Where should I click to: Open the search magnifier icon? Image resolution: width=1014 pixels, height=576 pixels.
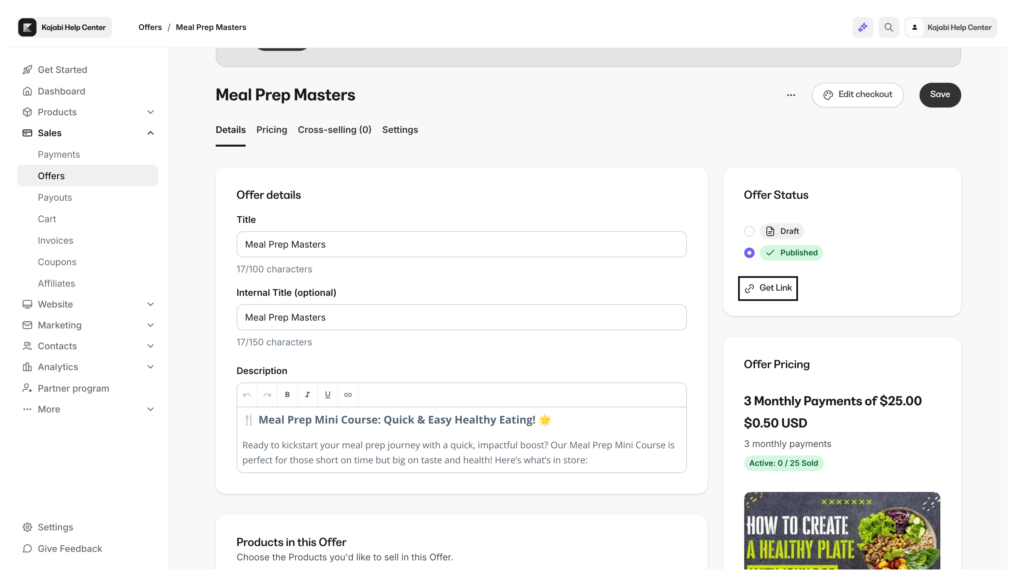point(889,27)
